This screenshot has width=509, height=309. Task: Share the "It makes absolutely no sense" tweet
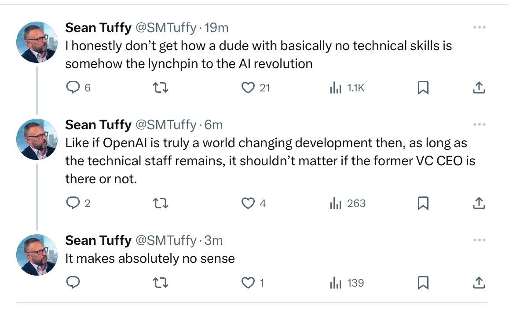[x=479, y=283]
